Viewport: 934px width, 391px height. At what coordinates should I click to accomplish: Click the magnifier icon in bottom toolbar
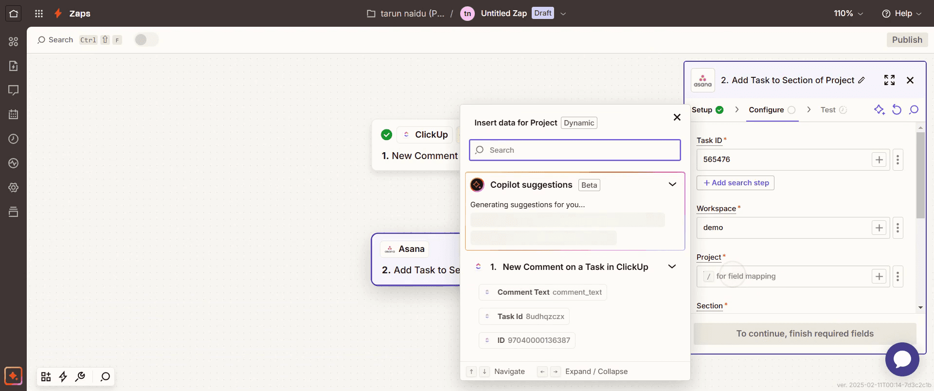[x=105, y=377]
